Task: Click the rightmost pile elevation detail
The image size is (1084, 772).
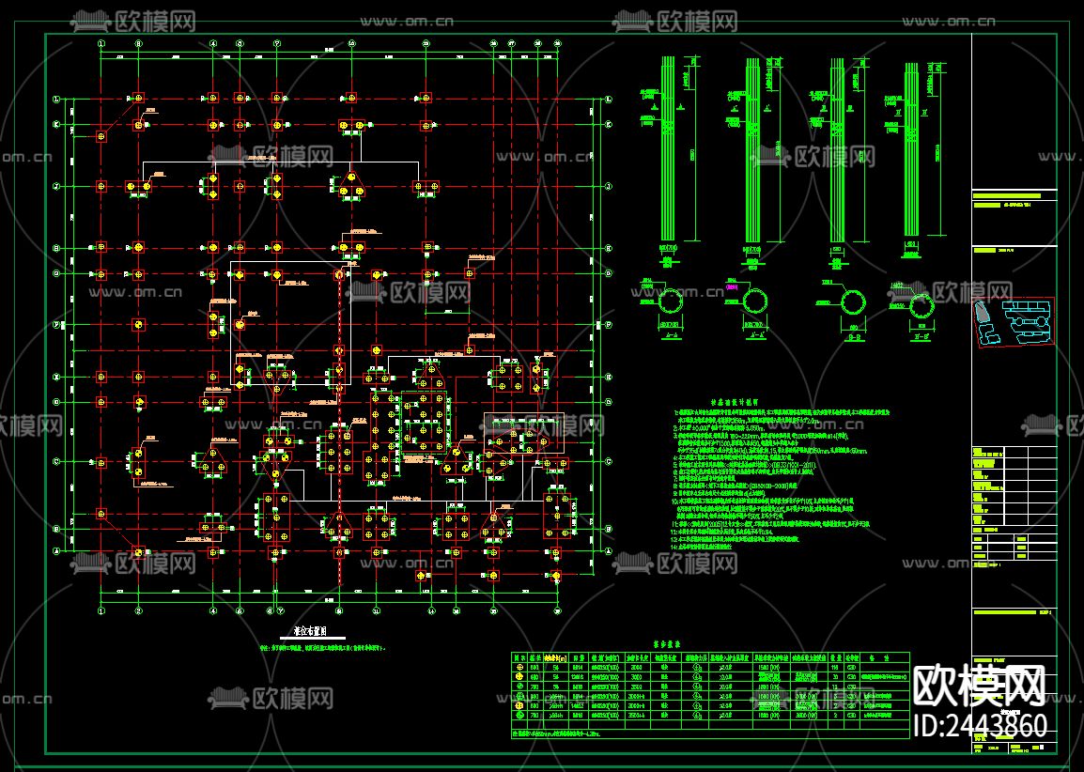Action: pos(912,150)
